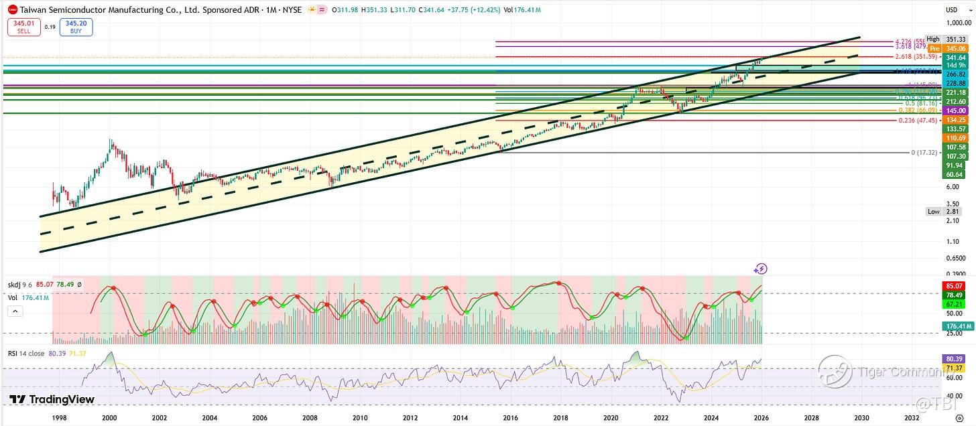The height and width of the screenshot is (426, 976).
Task: Click the 80.39 RSI value tag
Action: (x=955, y=359)
